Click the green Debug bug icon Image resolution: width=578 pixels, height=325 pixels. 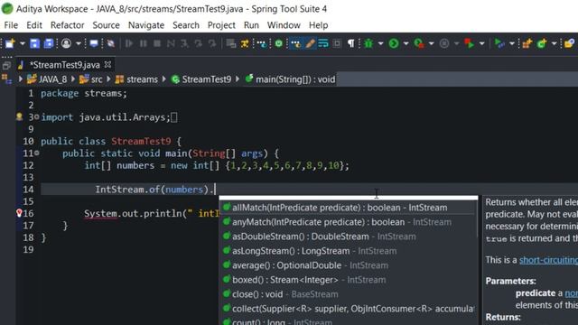[368, 43]
